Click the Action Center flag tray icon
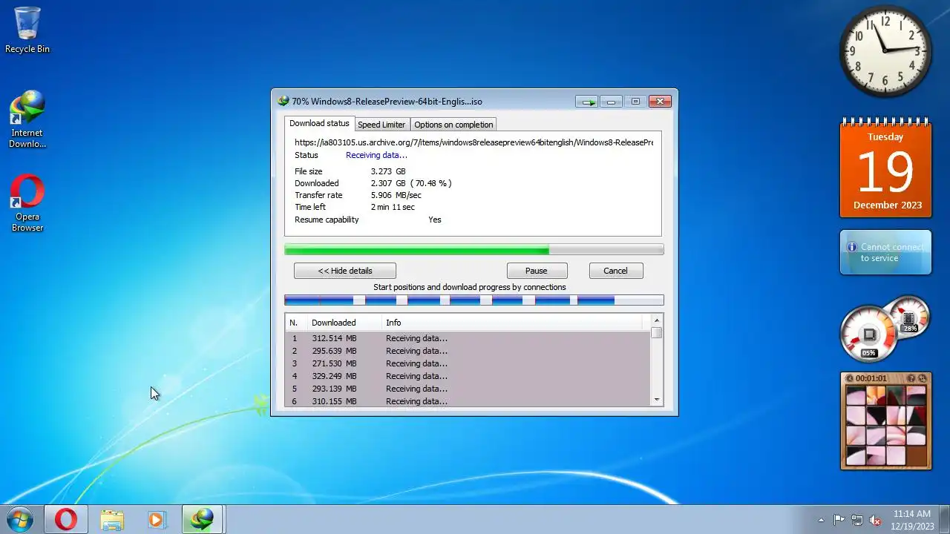 pyautogui.click(x=839, y=520)
